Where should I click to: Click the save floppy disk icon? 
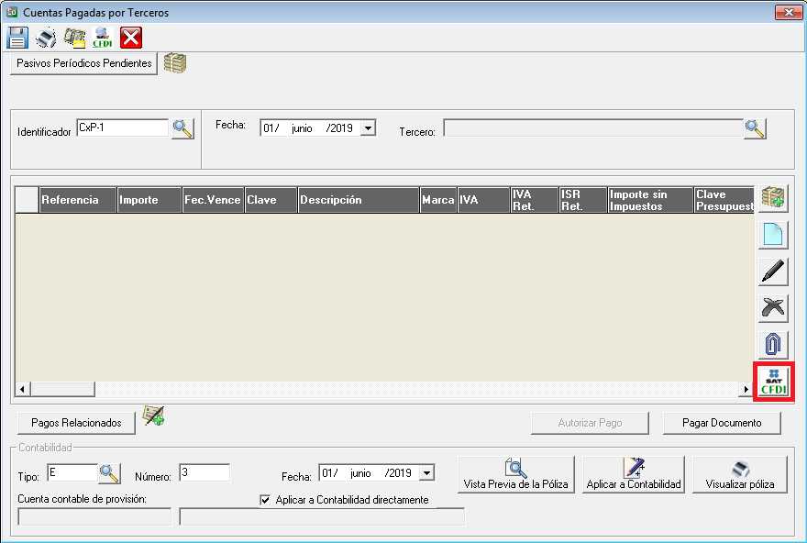(x=17, y=38)
